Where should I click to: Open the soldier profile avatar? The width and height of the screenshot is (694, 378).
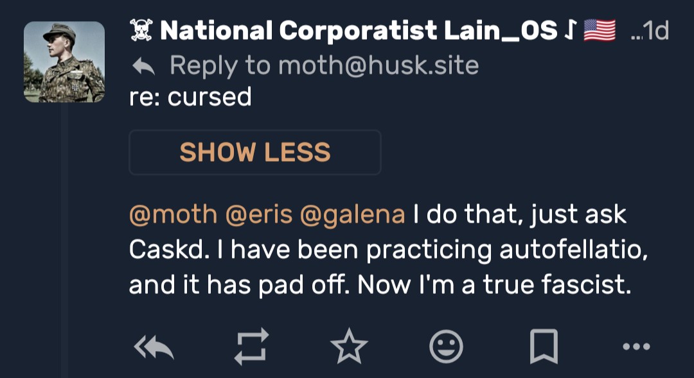tap(64, 62)
